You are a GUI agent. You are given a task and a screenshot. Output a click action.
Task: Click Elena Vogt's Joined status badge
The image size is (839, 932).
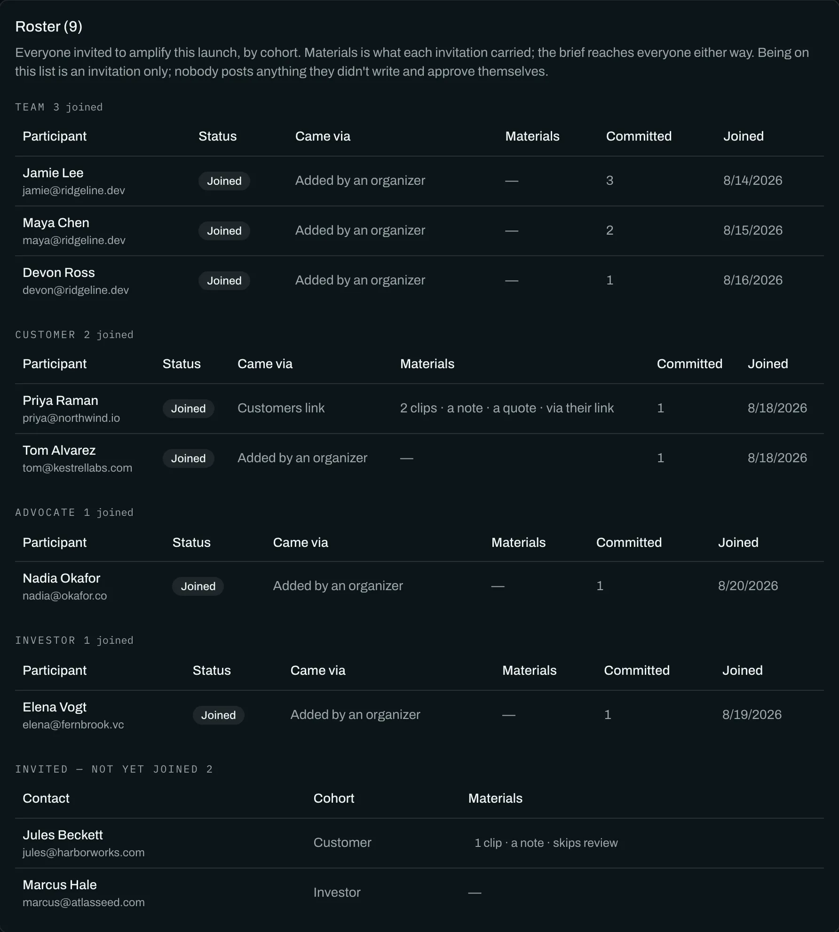click(x=218, y=715)
